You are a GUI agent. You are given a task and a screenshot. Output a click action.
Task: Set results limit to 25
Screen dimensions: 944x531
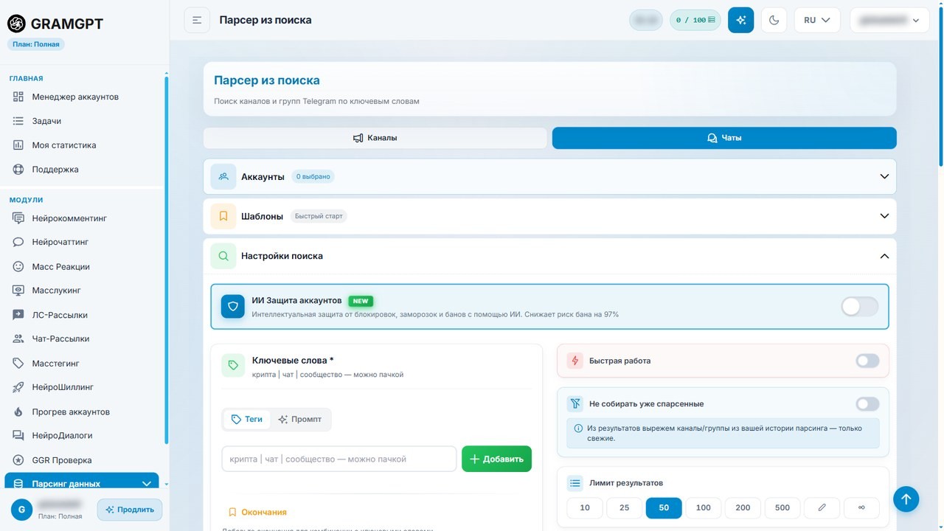click(x=624, y=507)
